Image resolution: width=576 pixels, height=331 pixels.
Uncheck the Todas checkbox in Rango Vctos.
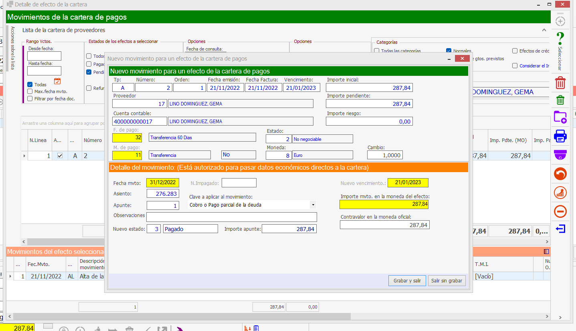click(30, 85)
